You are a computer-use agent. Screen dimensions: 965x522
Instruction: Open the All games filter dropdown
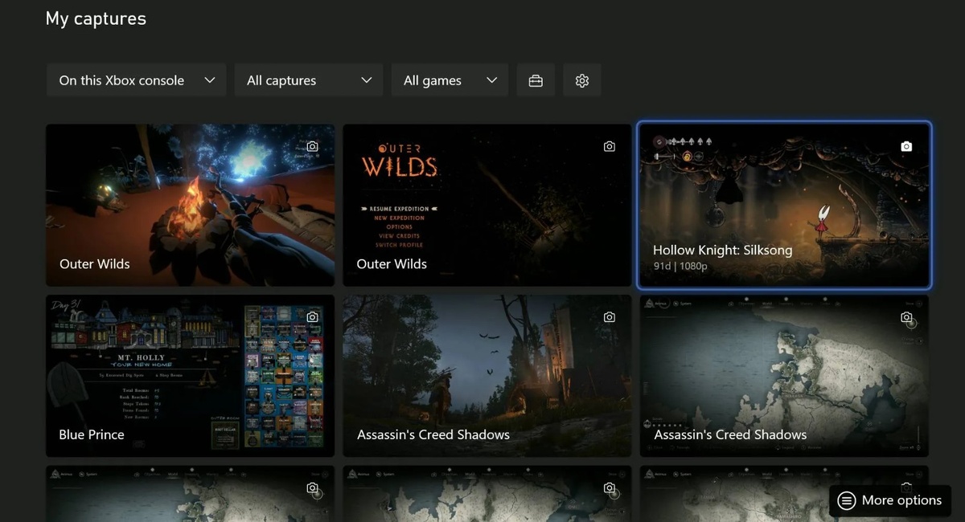click(x=450, y=80)
